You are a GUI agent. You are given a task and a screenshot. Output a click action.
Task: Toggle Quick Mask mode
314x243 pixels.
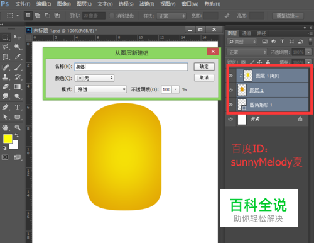click(5, 157)
